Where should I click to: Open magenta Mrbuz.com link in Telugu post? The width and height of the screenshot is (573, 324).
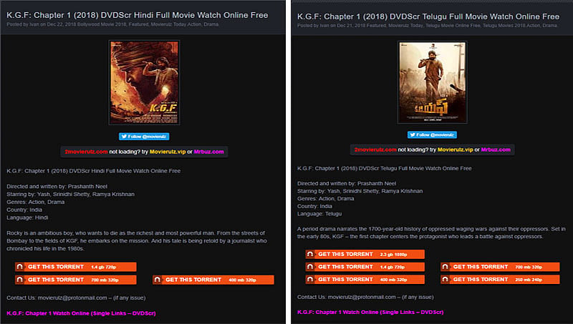click(x=496, y=149)
